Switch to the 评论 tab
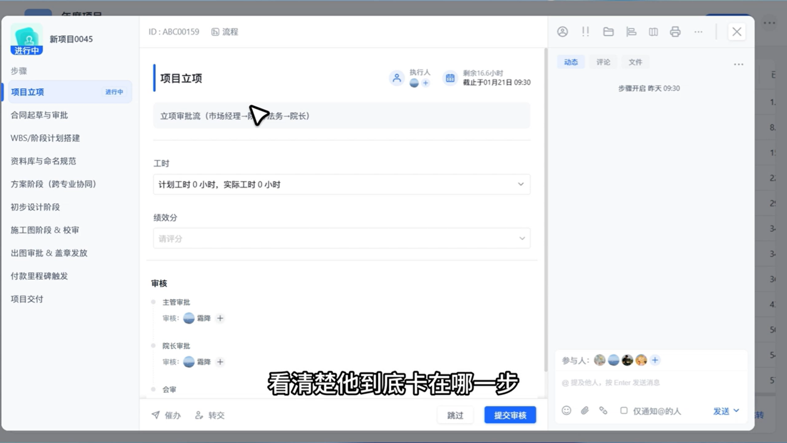Image resolution: width=787 pixels, height=443 pixels. pos(603,62)
